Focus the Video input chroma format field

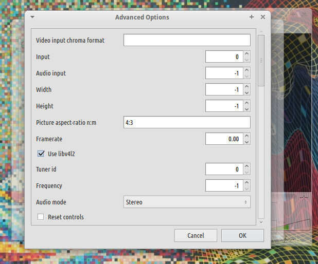[x=187, y=40]
